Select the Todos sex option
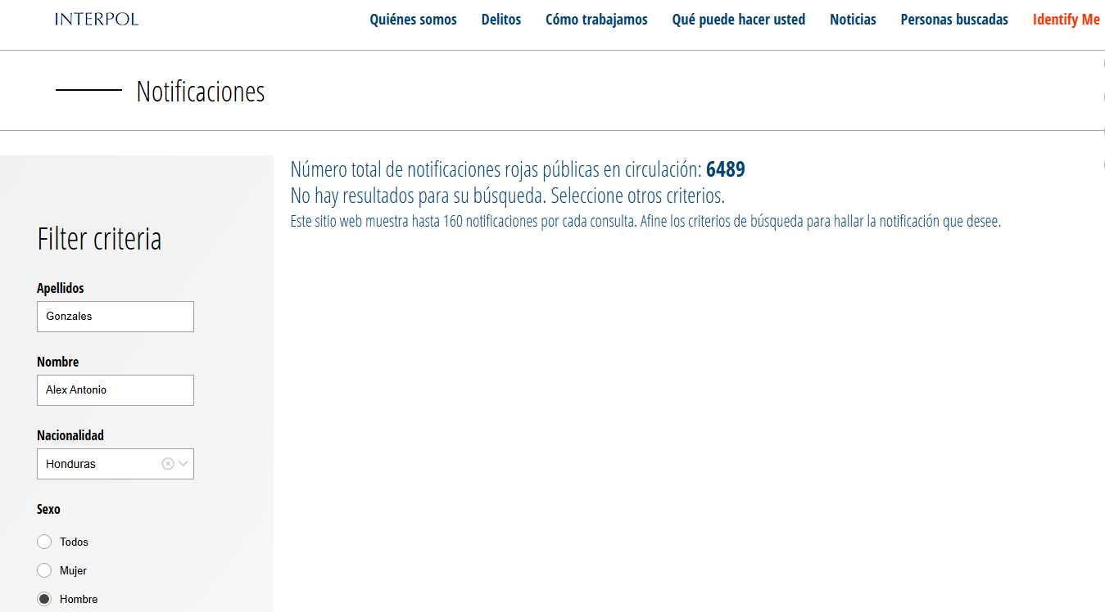 coord(44,542)
